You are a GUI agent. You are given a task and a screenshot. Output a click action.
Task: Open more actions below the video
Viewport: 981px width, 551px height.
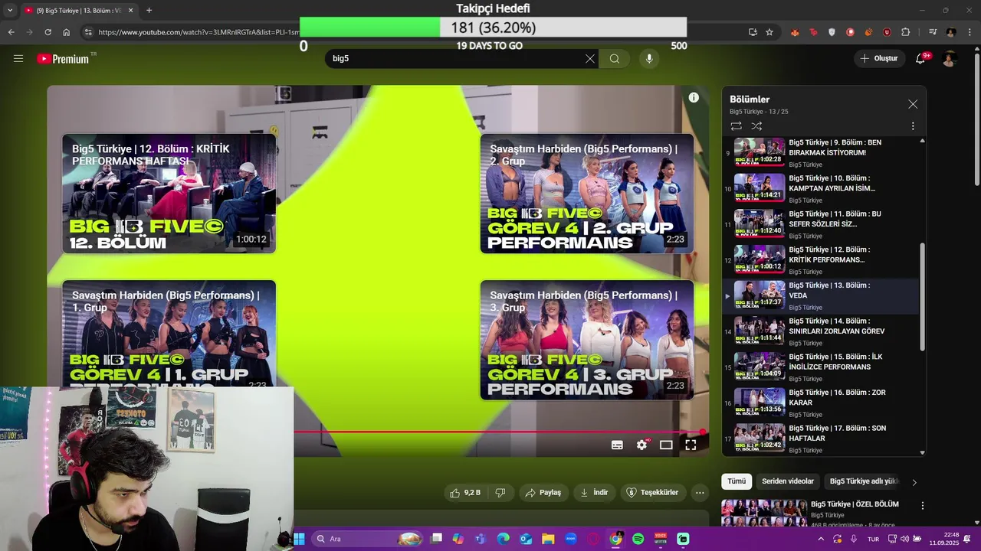700,493
